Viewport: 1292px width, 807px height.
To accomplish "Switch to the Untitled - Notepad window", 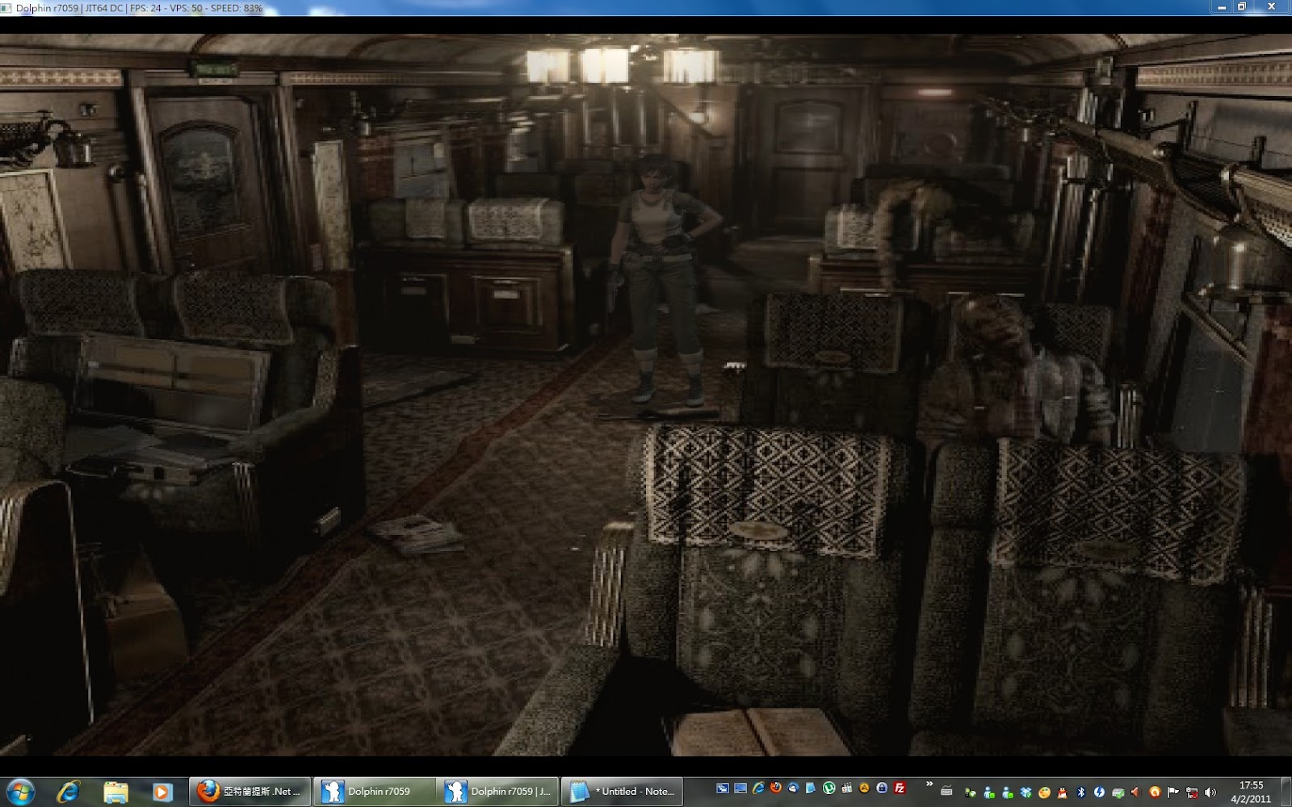I will click(x=622, y=792).
